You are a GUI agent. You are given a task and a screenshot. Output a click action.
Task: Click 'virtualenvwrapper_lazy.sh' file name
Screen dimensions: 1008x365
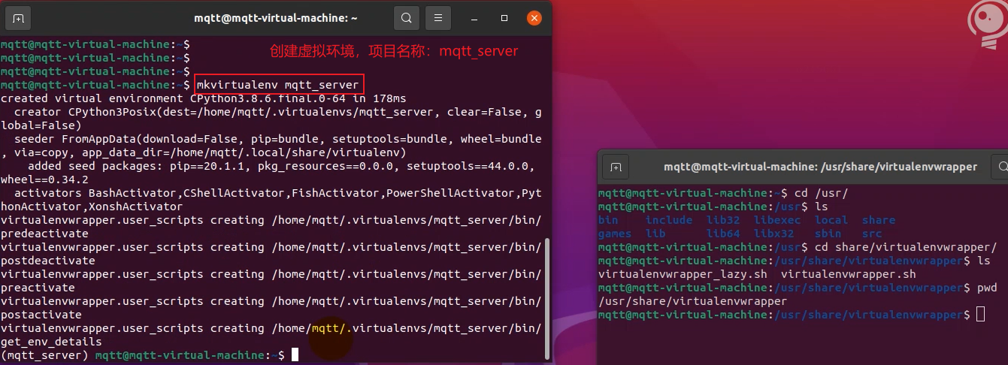pyautogui.click(x=683, y=274)
